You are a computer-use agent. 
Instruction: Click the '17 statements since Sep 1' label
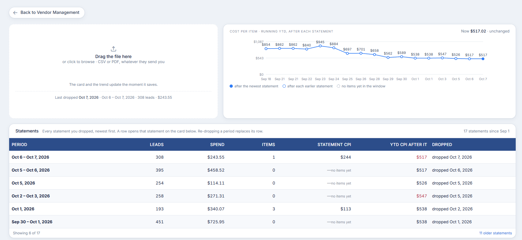486,131
